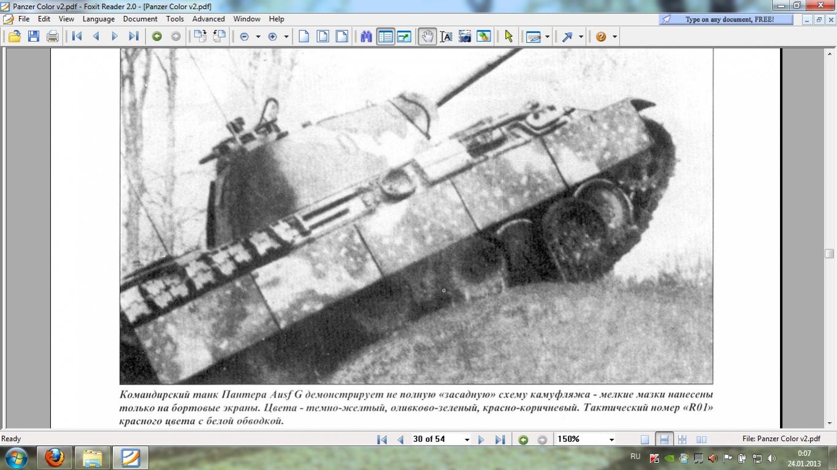Open the help question mark icon
The height and width of the screenshot is (470, 837).
pos(601,37)
